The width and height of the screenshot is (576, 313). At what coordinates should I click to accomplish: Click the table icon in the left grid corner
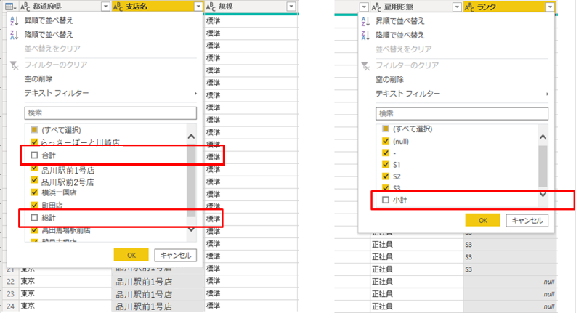click(9, 7)
